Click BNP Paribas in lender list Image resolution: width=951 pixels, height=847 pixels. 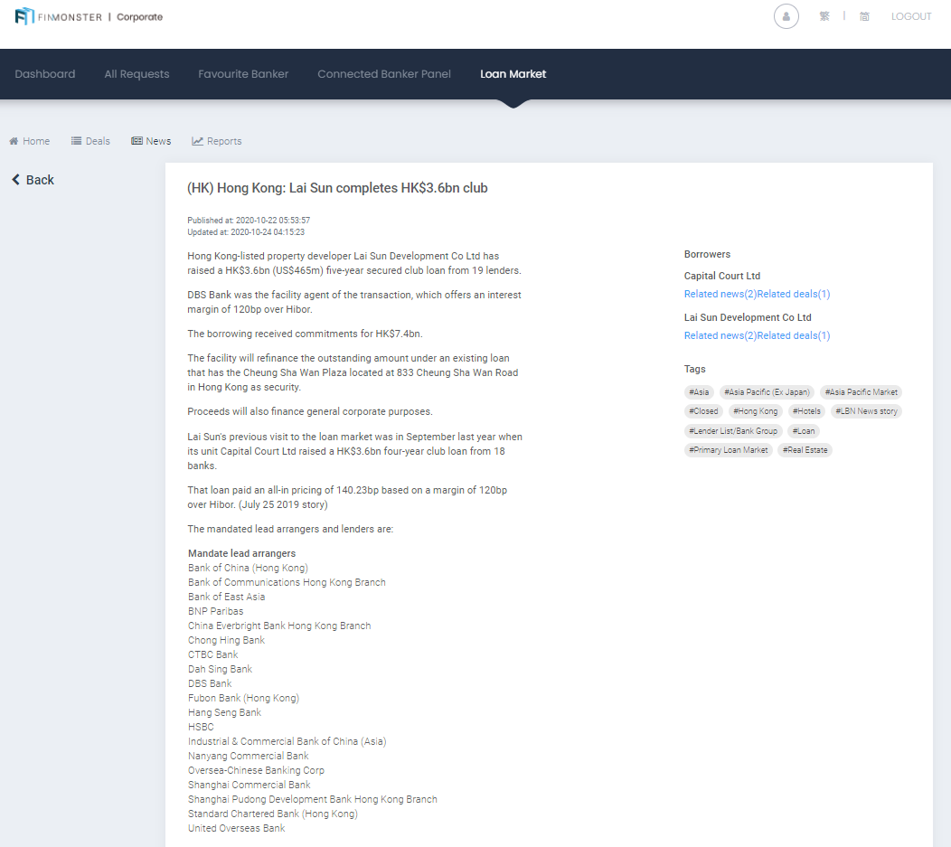tap(215, 611)
